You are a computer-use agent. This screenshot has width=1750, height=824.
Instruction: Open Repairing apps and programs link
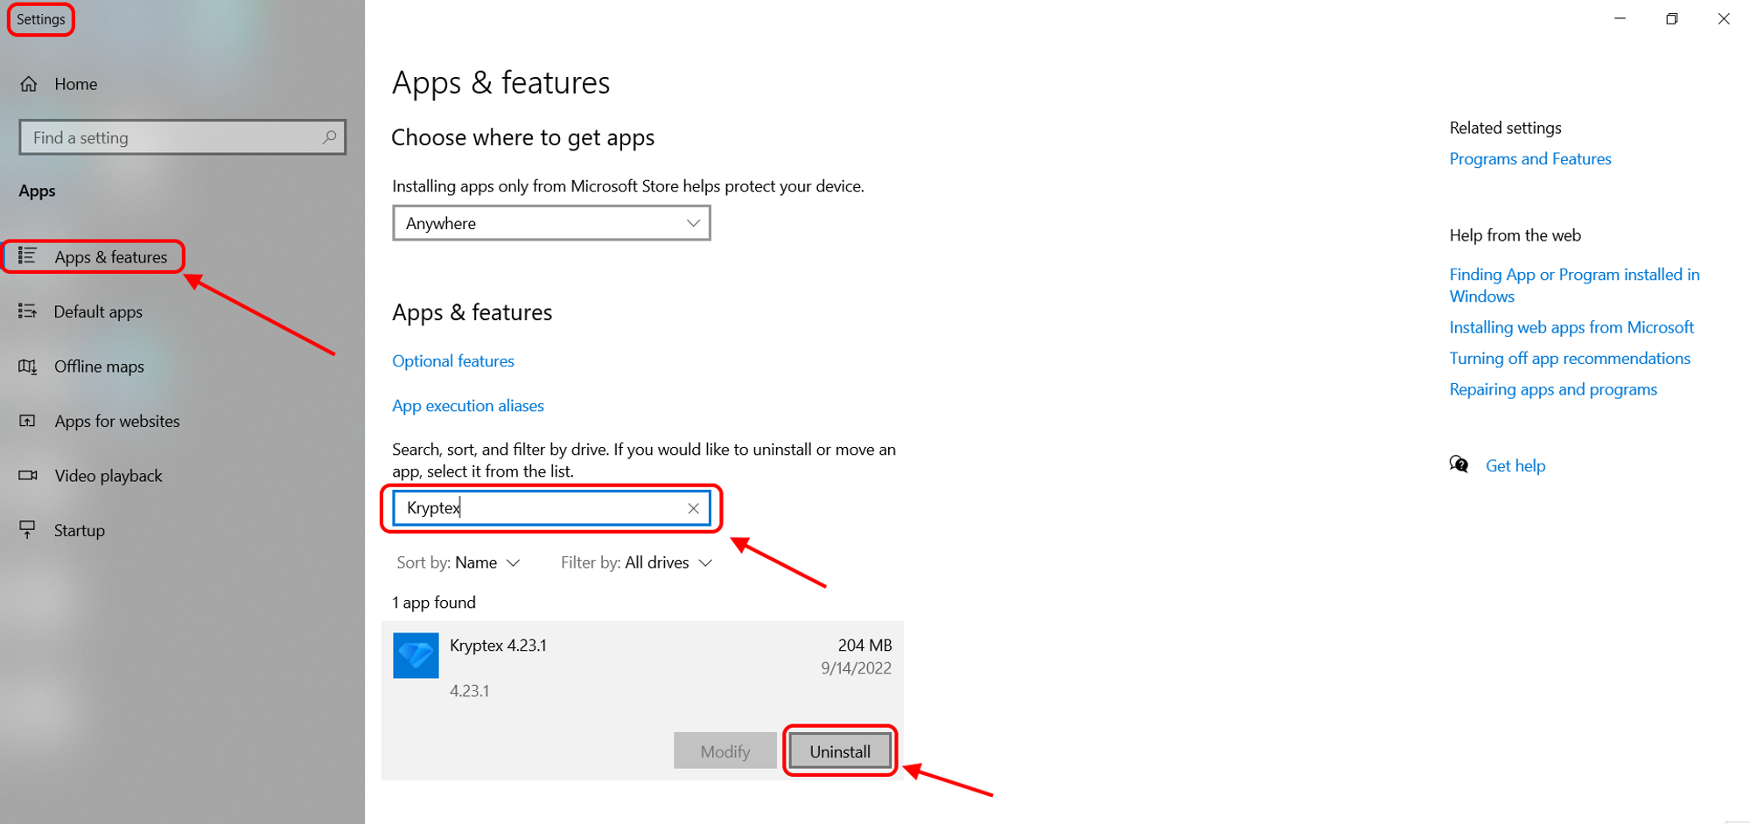[1553, 389]
